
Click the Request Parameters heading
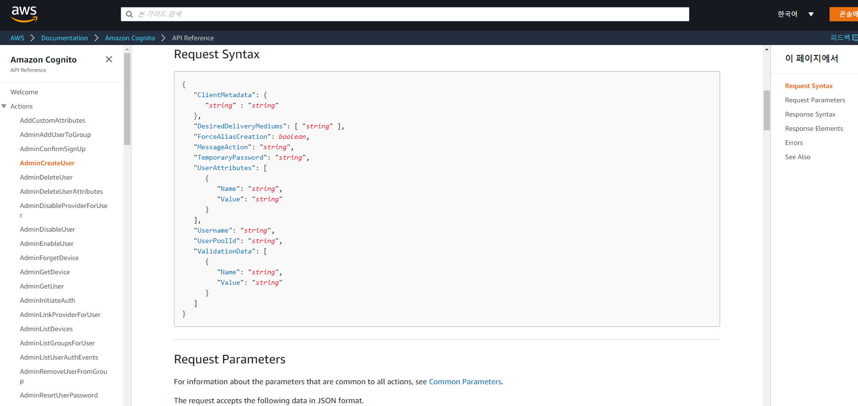point(230,360)
